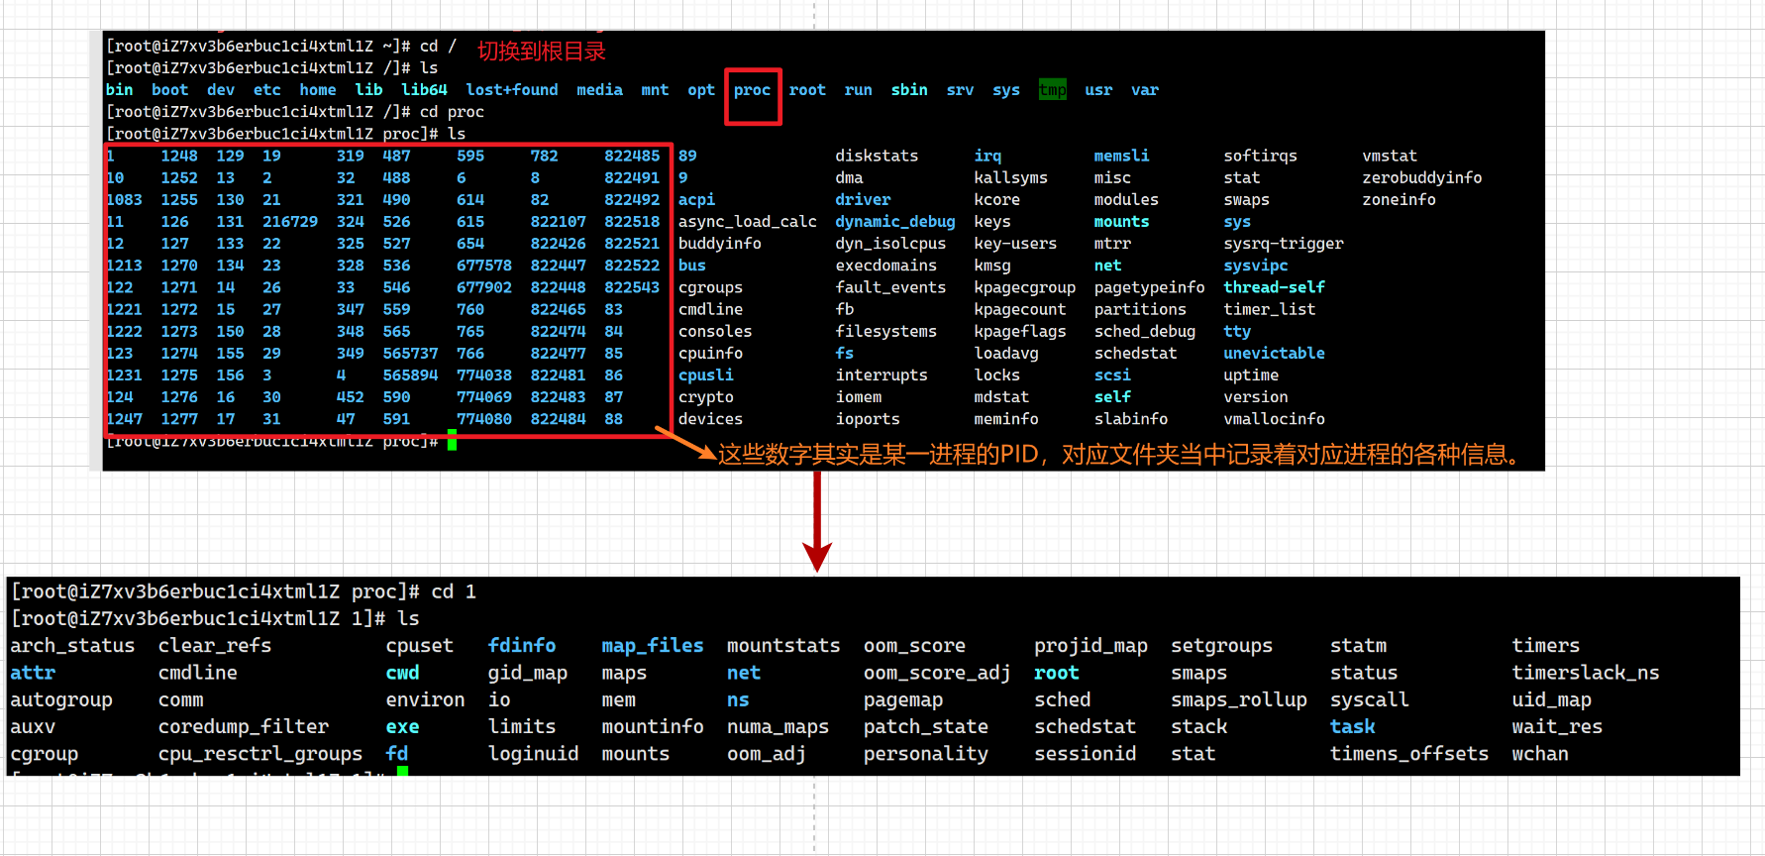Click the 'vmallocinfo' file name
The image size is (1765, 856).
[x=1274, y=419]
